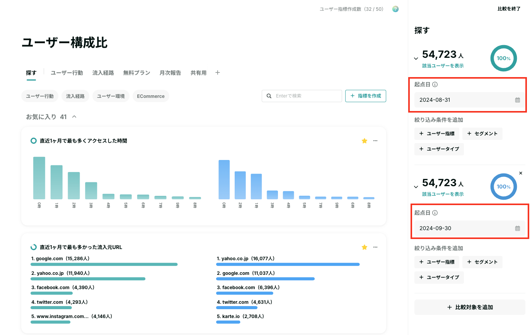This screenshot has width=530, height=335.
Task: Show matching users for second segment
Action: (443, 194)
